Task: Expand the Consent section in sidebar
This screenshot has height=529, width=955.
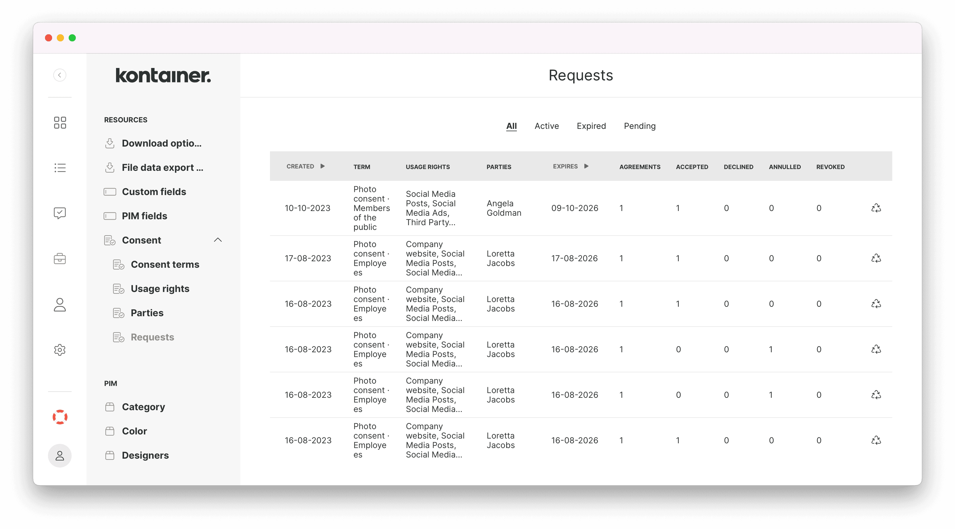Action: click(x=219, y=240)
